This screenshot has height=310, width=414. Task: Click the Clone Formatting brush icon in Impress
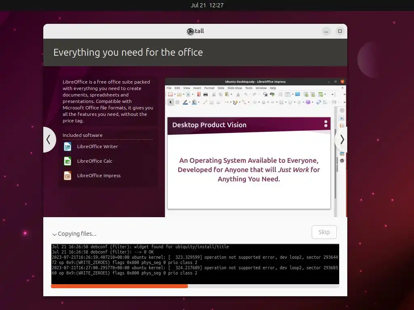click(238, 94)
